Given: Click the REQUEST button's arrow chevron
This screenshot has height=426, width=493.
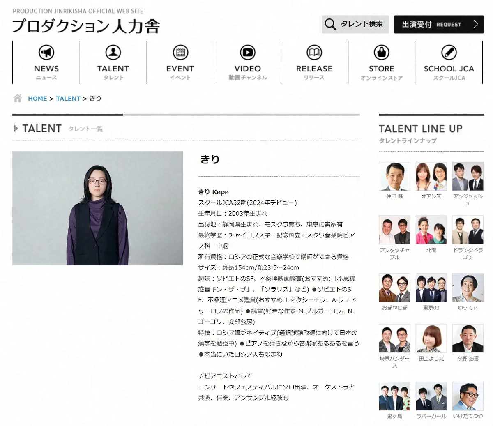Looking at the screenshot, I should click(475, 24).
